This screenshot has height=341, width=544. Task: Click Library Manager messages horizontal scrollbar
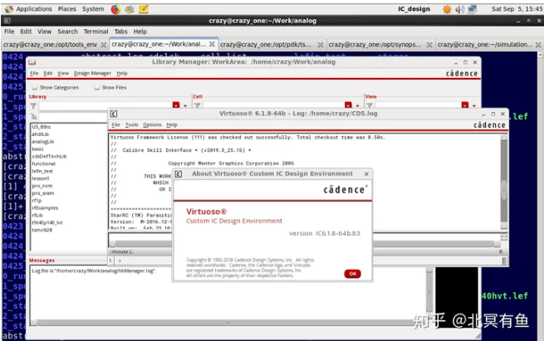[228, 323]
